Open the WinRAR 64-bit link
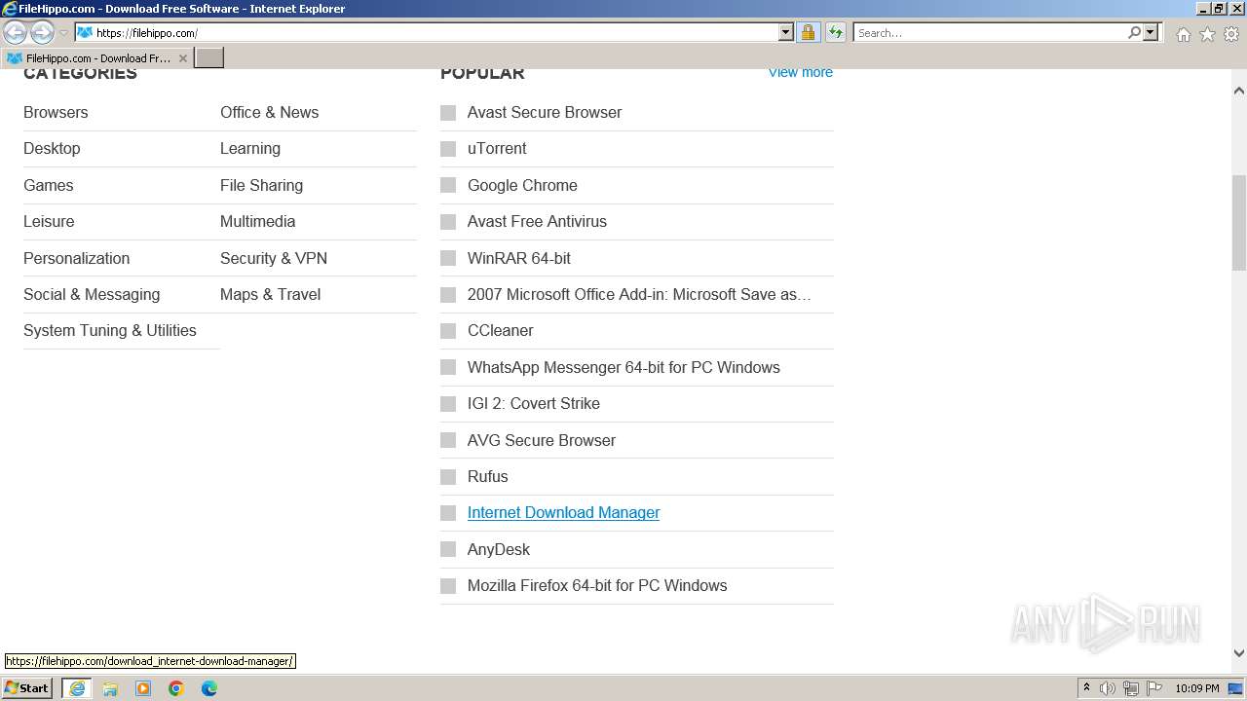This screenshot has height=701, width=1247. [x=519, y=258]
